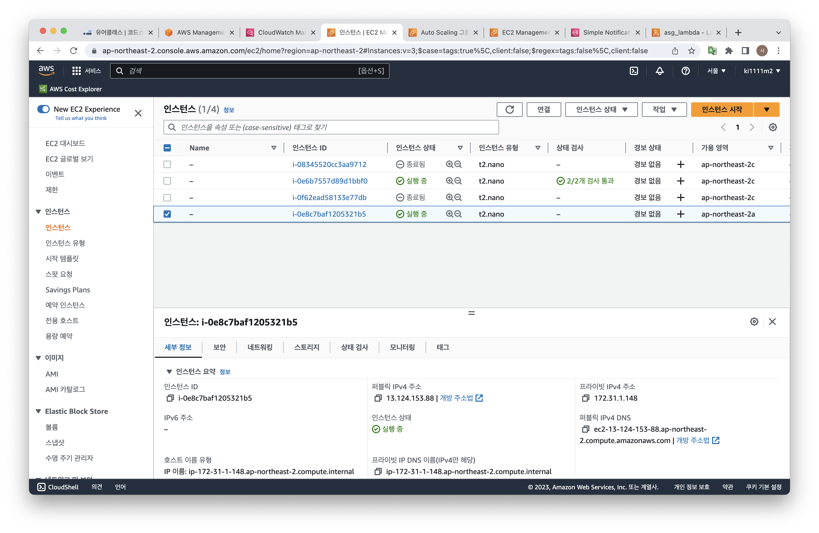
Task: Collapse the 인스턴스 sidebar section
Action: tap(38, 212)
